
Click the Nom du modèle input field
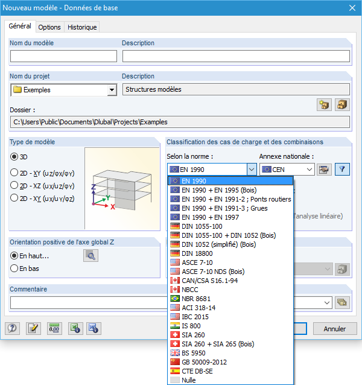(x=63, y=56)
